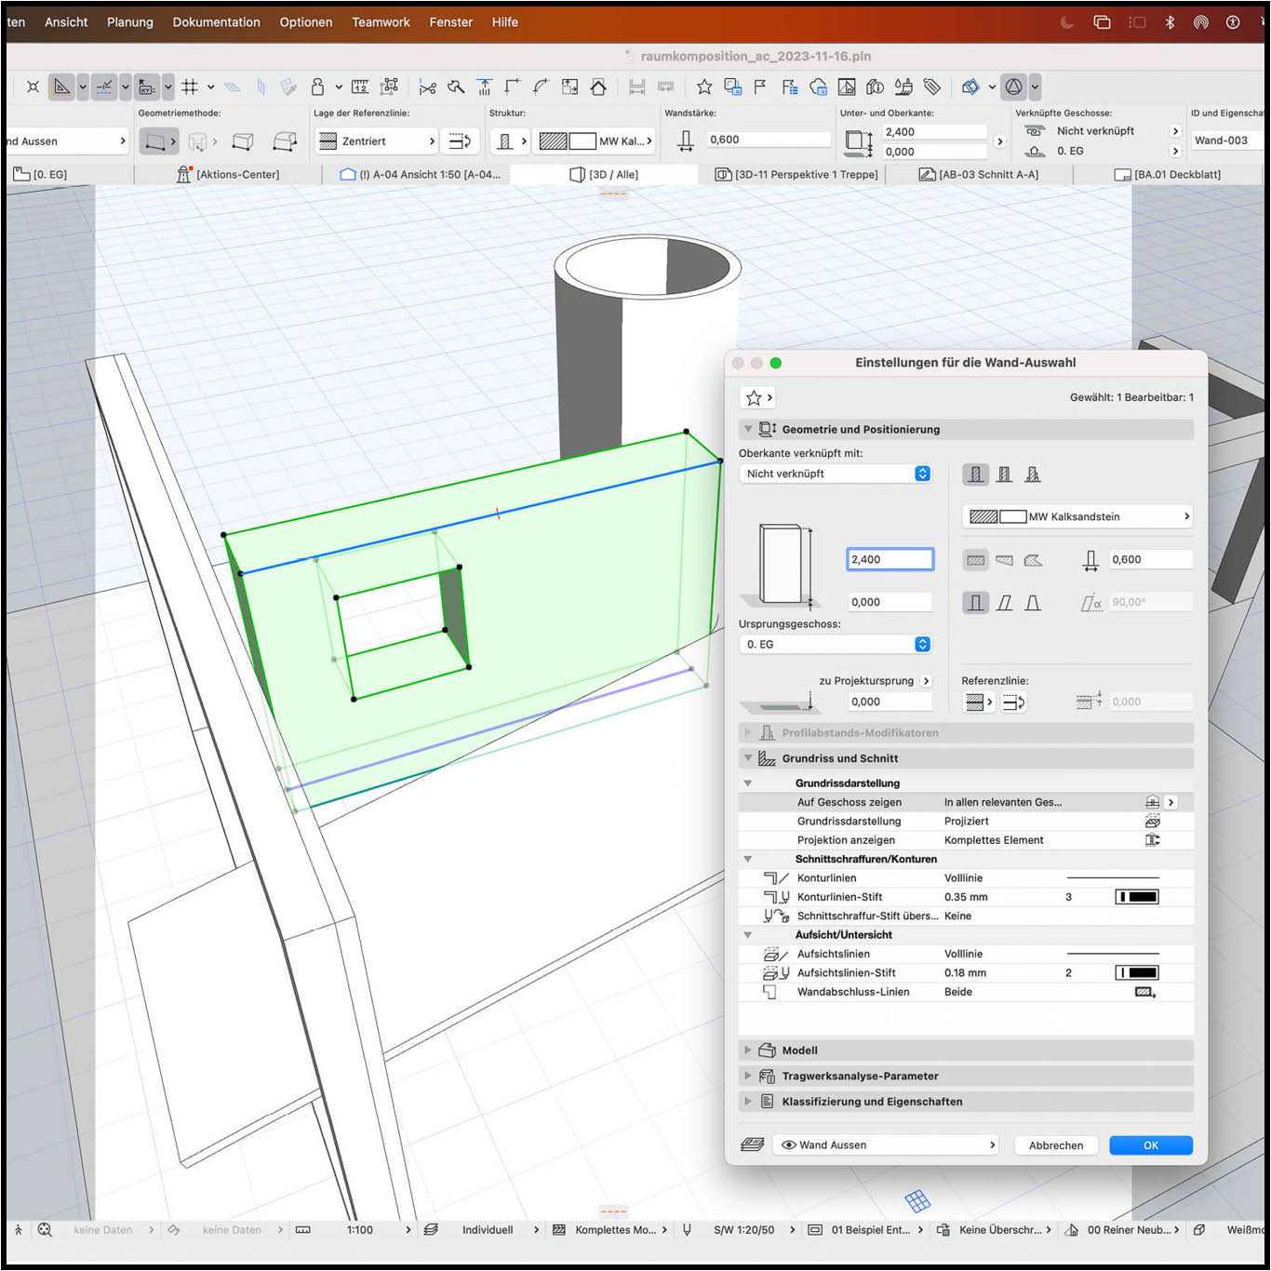Choose straight wall geometry icon in dialog
This screenshot has width=1271, height=1271.
(x=975, y=560)
